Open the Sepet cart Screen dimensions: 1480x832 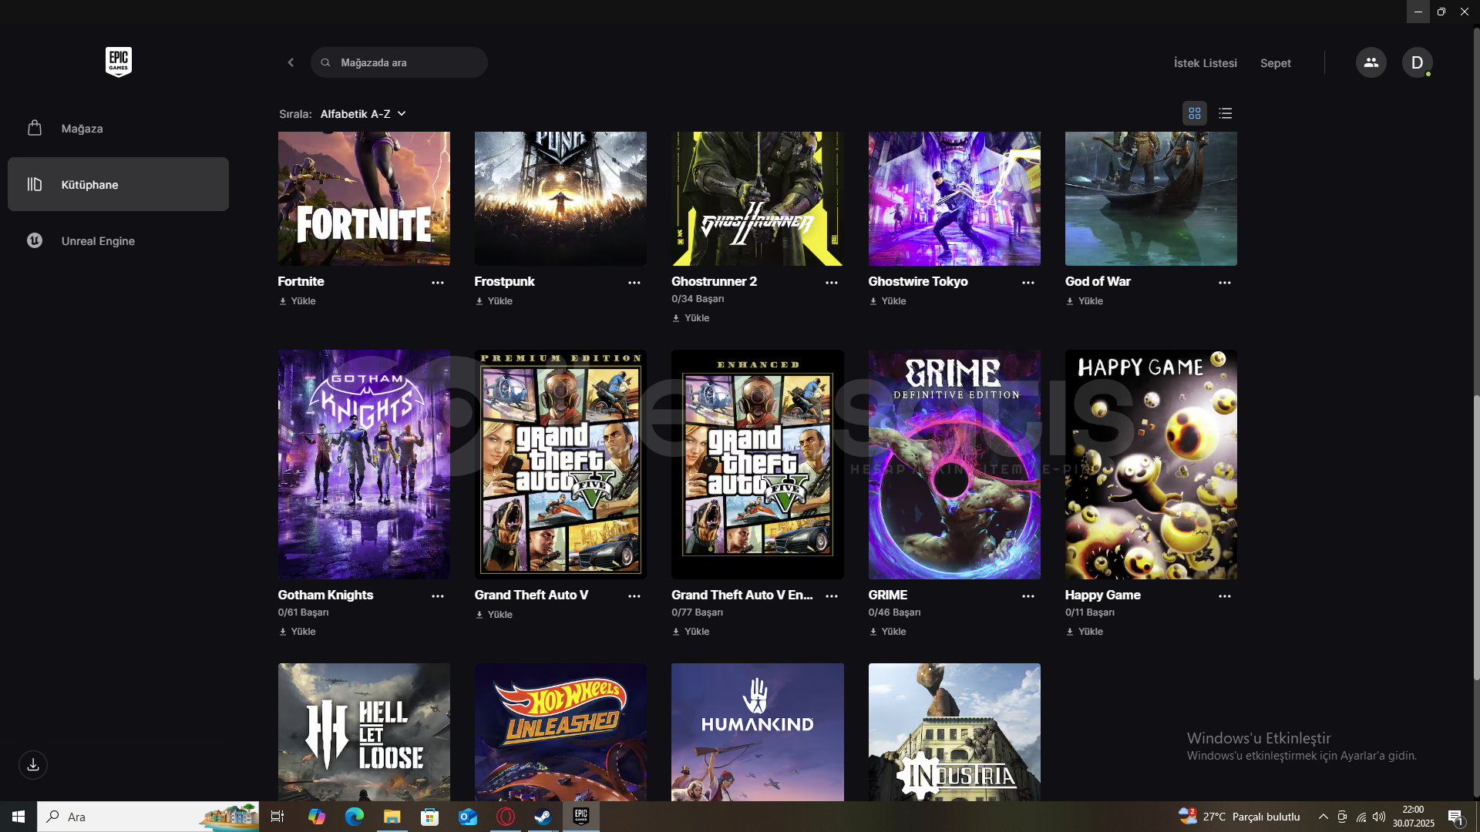point(1275,63)
